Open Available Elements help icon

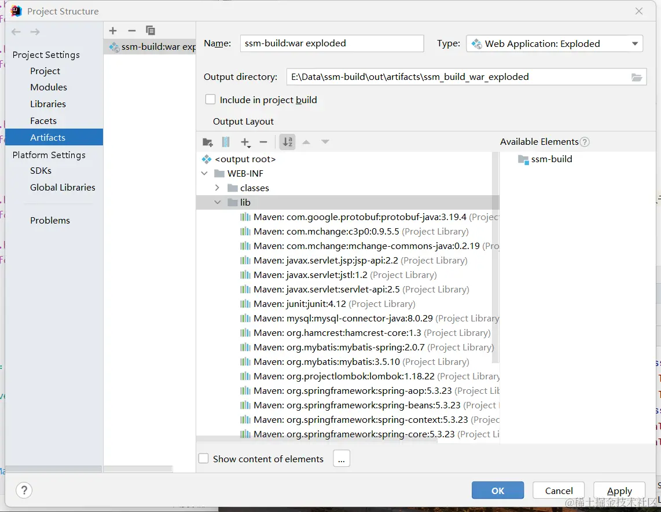click(584, 142)
